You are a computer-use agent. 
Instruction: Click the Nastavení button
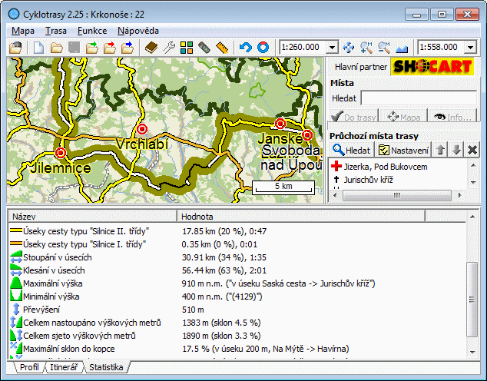pos(404,150)
